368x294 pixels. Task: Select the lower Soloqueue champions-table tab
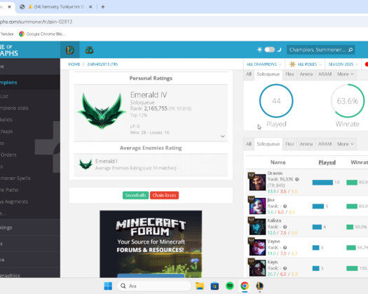pos(268,144)
